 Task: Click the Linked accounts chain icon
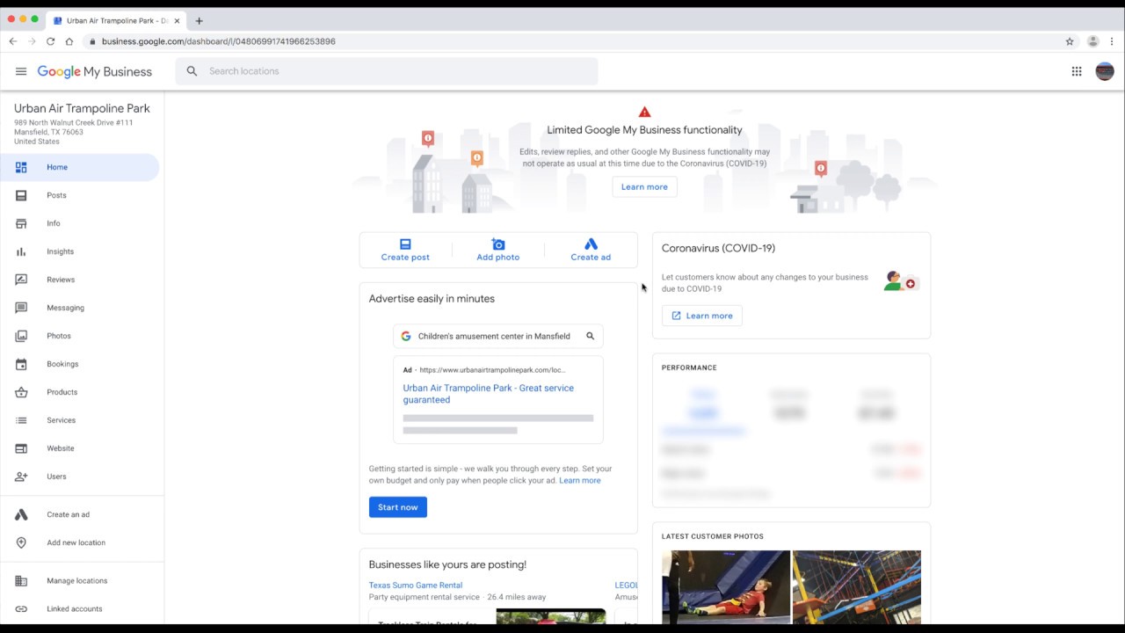[21, 609]
